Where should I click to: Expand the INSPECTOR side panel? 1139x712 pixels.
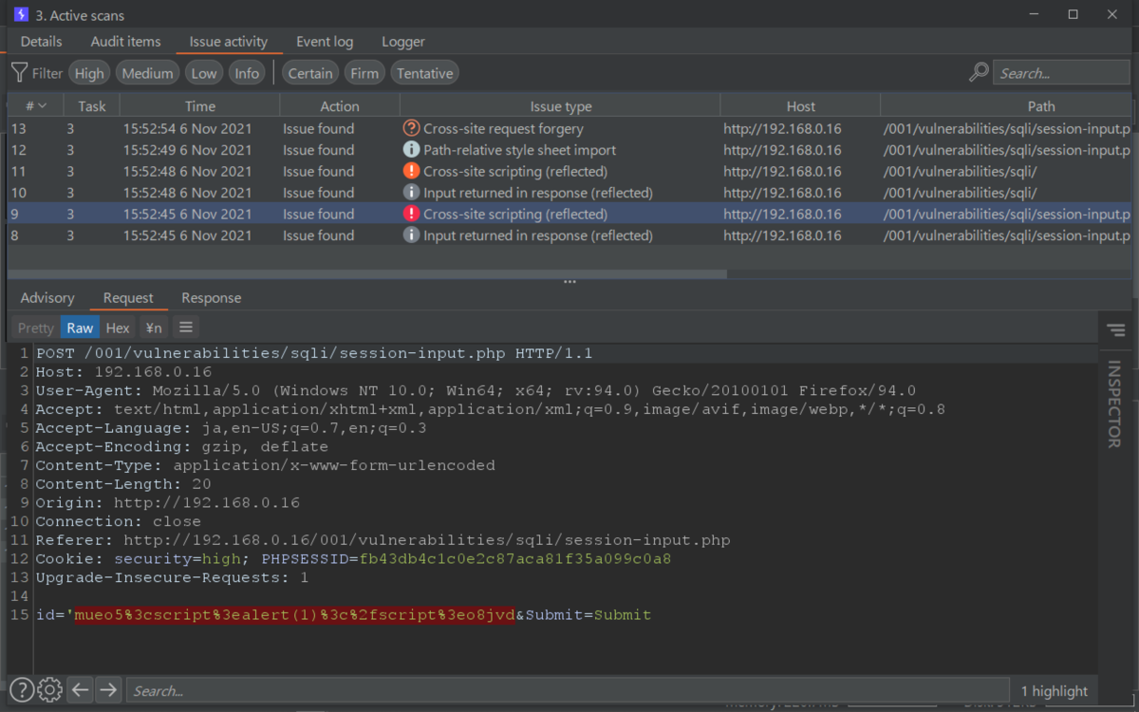click(x=1114, y=403)
